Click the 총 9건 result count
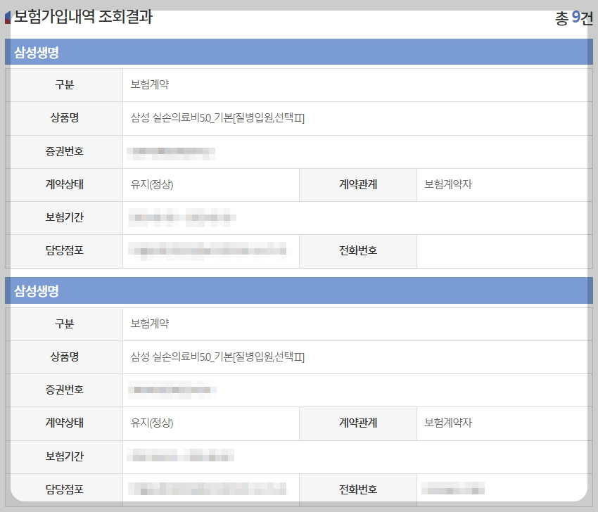Screen dimensions: 598x512 (x=574, y=18)
